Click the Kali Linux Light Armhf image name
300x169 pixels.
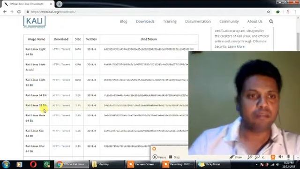[36, 67]
